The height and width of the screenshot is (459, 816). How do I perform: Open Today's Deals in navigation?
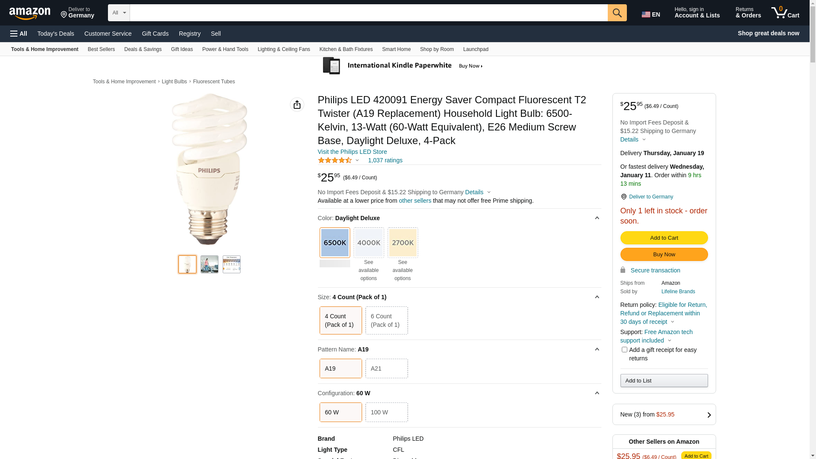pos(56,34)
